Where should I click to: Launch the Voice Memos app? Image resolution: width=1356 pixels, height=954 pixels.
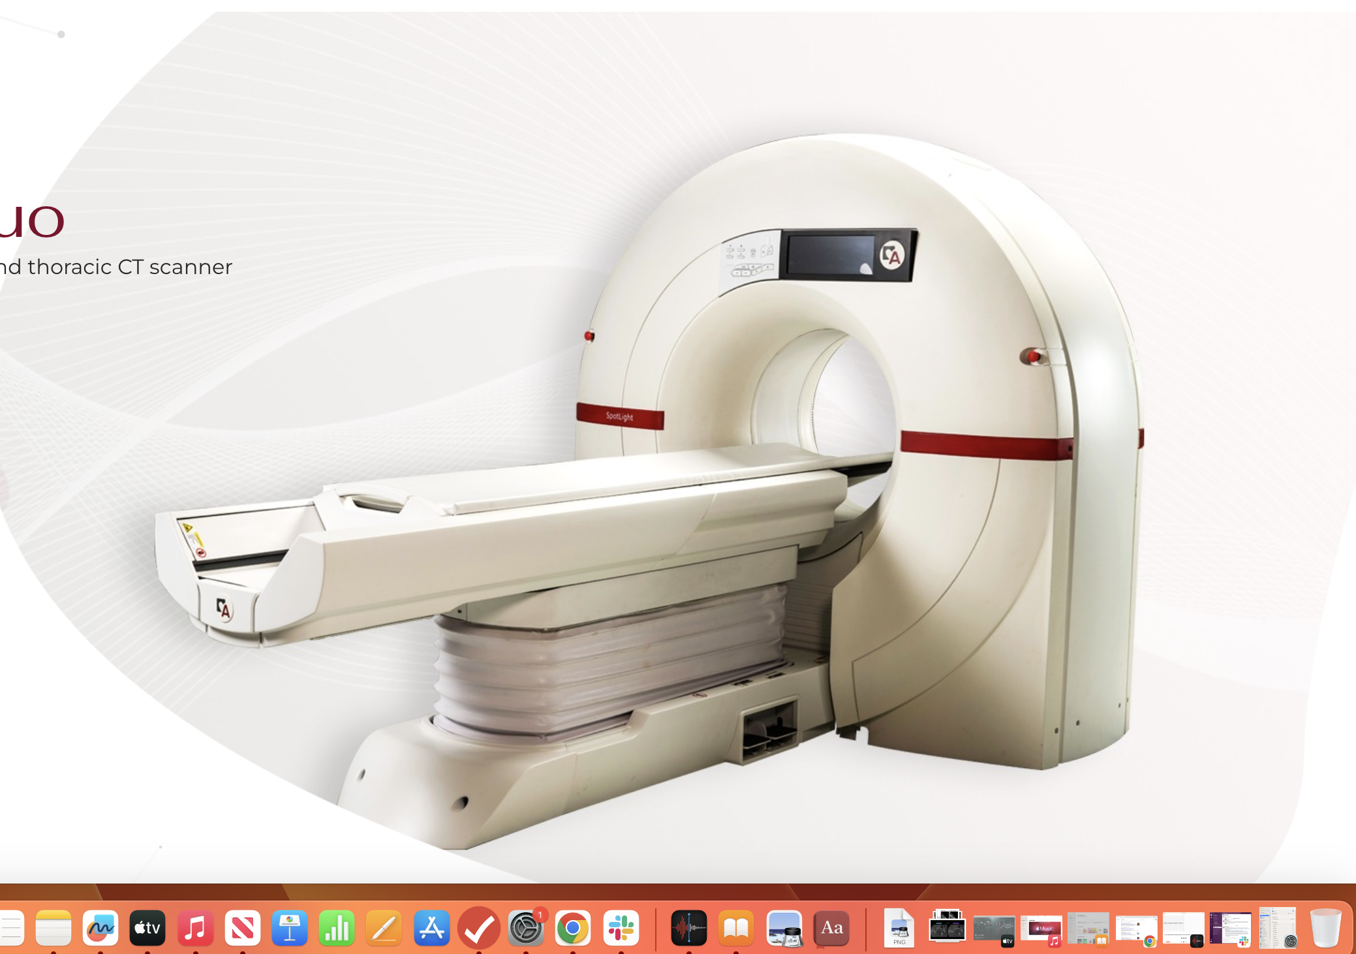point(688,928)
